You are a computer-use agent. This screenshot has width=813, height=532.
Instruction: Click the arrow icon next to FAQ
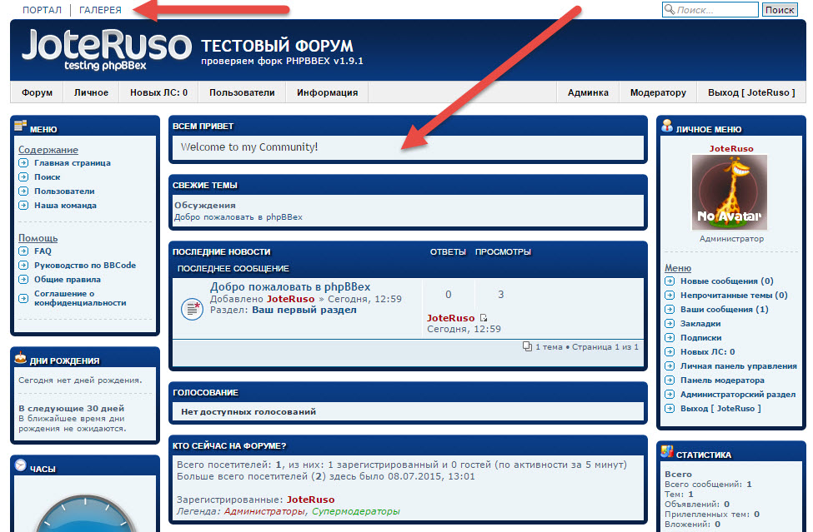point(23,251)
